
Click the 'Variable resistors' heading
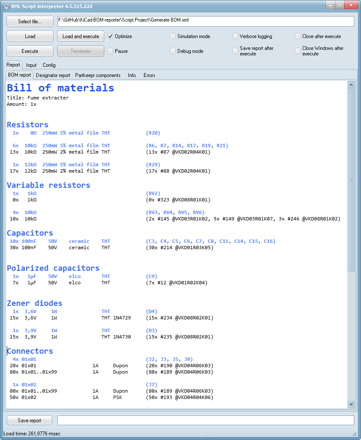coord(49,185)
